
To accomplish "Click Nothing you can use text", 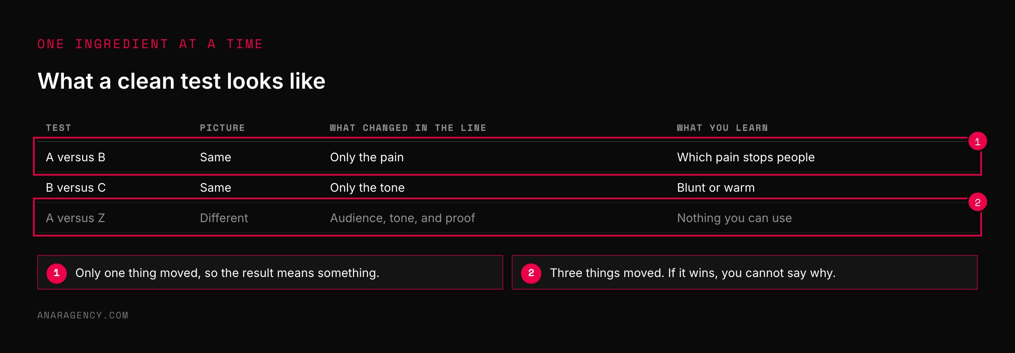I will (734, 218).
